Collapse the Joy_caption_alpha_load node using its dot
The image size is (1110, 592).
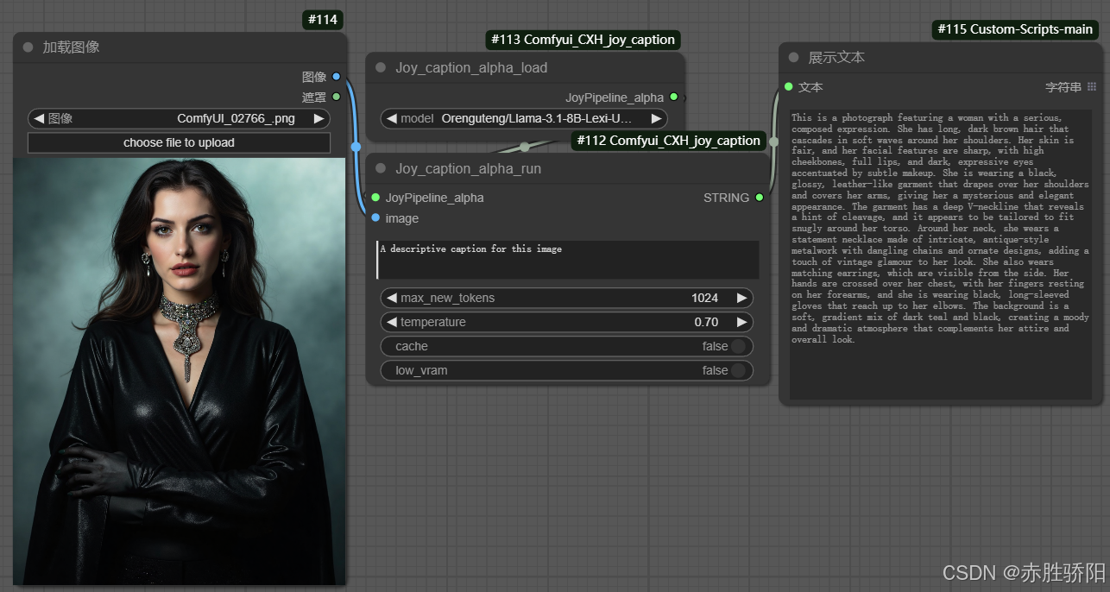pyautogui.click(x=381, y=68)
